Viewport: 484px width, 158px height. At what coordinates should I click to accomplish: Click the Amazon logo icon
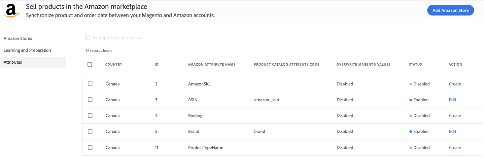tap(12, 11)
